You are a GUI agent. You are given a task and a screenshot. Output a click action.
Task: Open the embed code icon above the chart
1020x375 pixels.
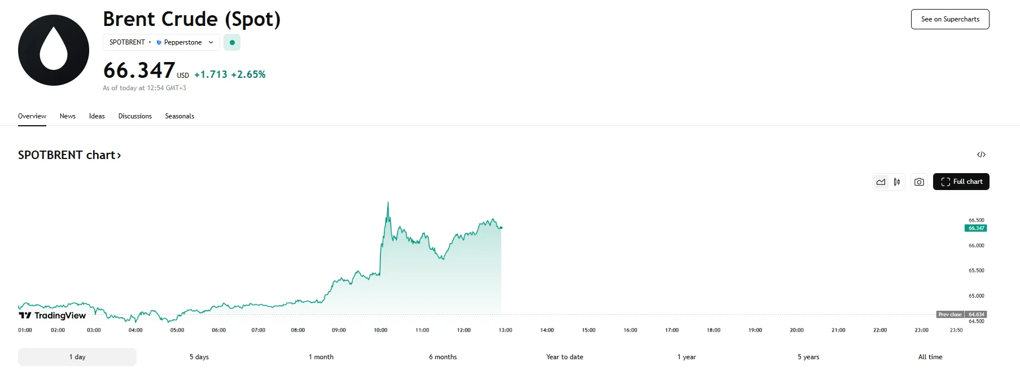(982, 155)
